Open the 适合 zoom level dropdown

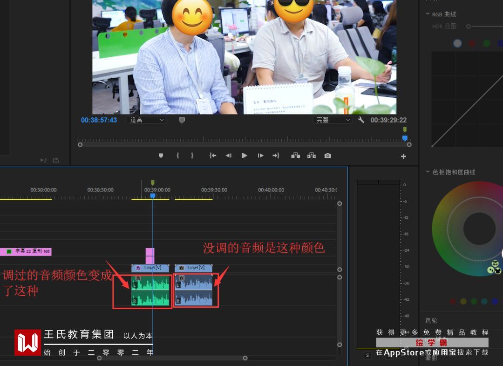click(x=147, y=120)
